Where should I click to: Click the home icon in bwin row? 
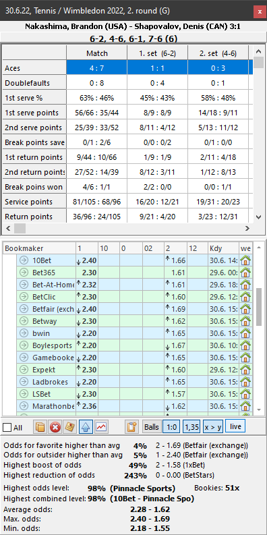pyautogui.click(x=245, y=333)
